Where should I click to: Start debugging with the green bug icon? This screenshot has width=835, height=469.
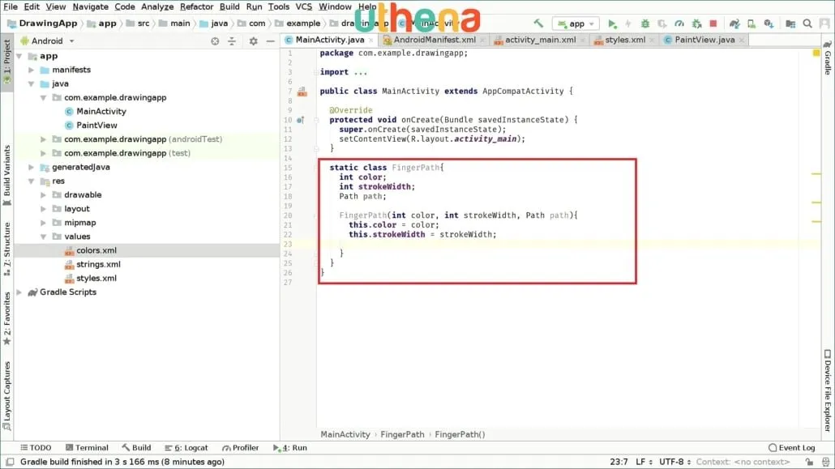pyautogui.click(x=644, y=23)
